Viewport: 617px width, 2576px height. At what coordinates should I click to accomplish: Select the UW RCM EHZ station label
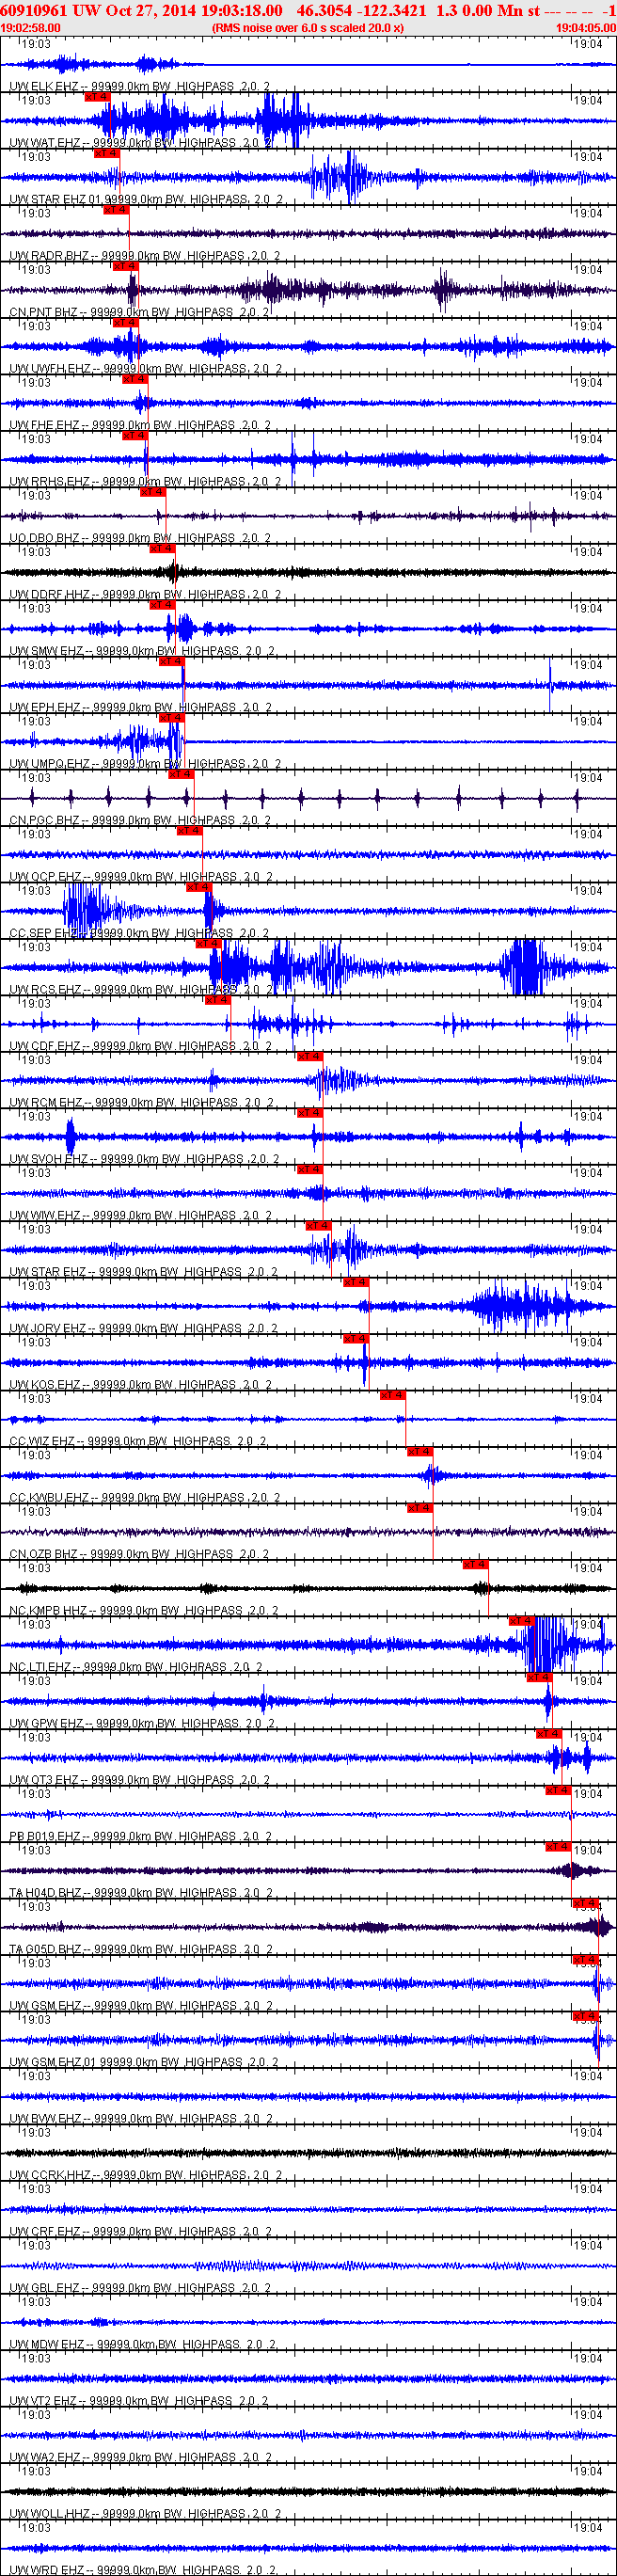141,1103
